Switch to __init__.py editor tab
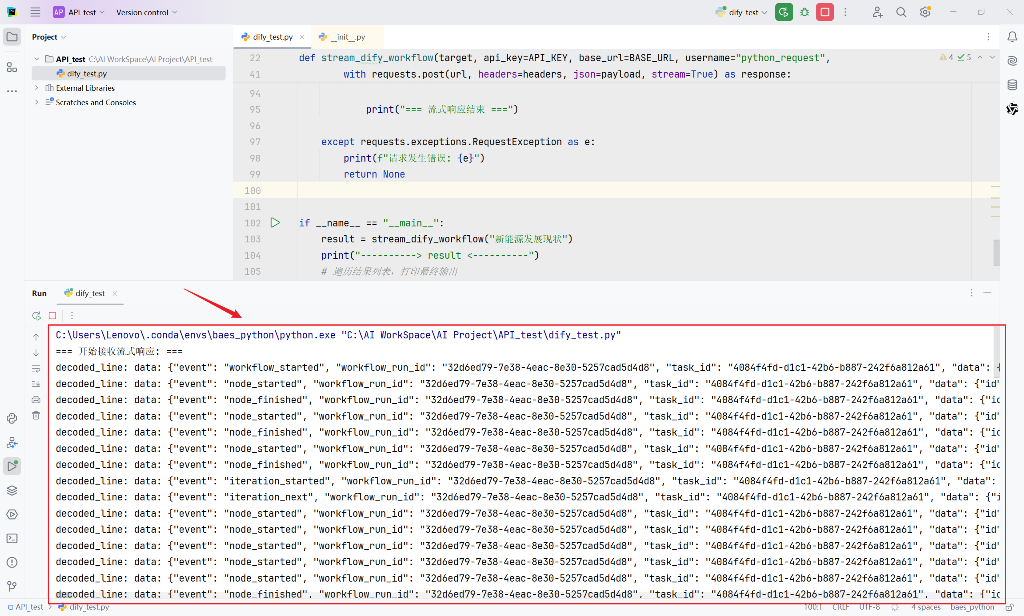Image resolution: width=1024 pixels, height=616 pixels. (348, 37)
